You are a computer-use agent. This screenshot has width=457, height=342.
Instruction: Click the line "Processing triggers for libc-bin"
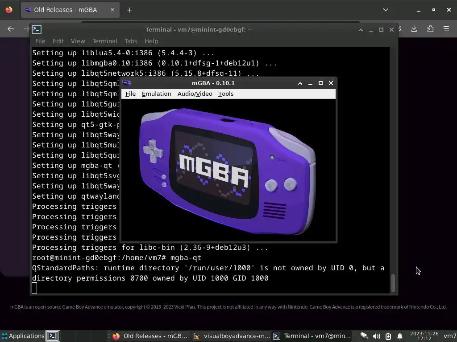tap(150, 248)
